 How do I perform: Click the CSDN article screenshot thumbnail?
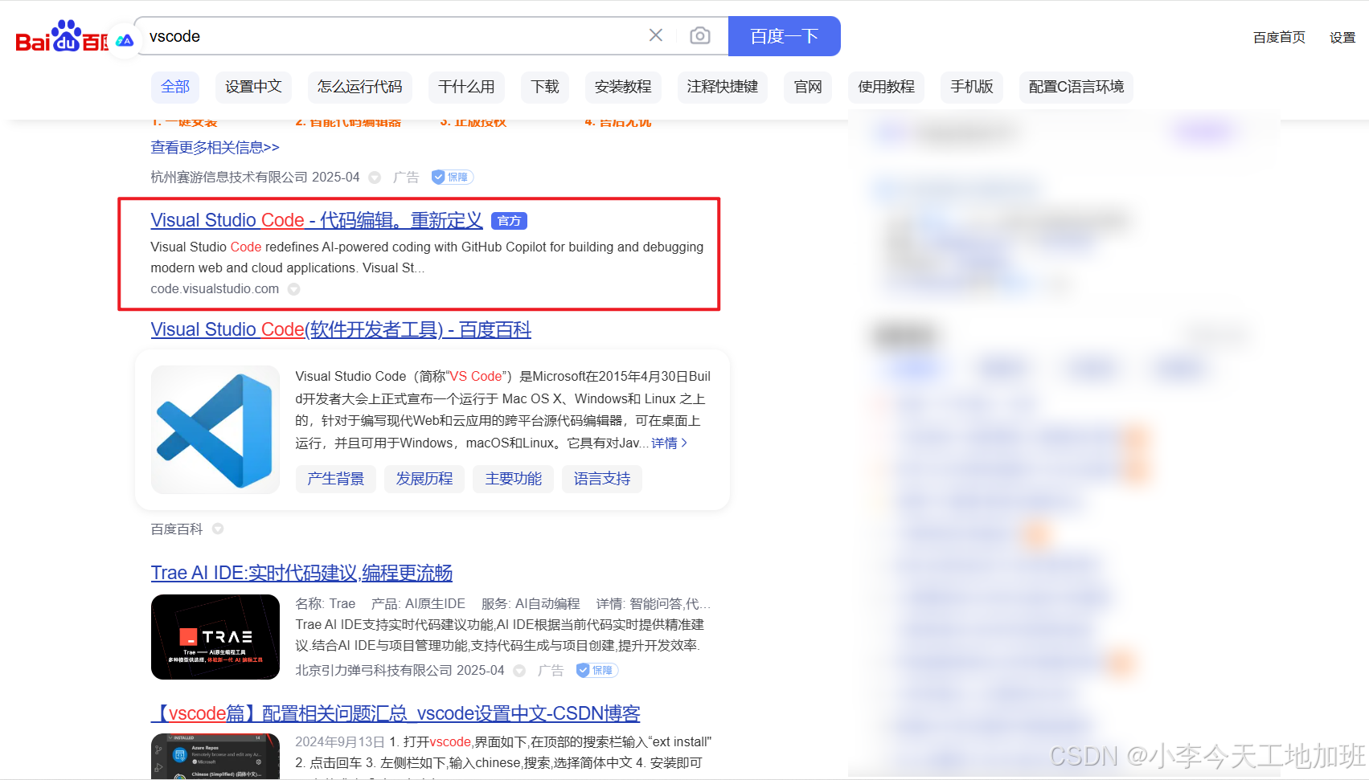click(215, 755)
